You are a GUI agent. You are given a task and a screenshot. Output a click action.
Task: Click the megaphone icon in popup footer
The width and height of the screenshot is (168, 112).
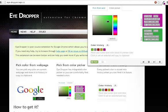click(x=154, y=62)
